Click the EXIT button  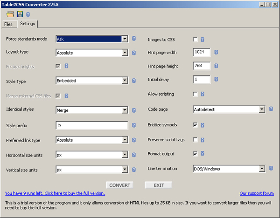(159, 185)
